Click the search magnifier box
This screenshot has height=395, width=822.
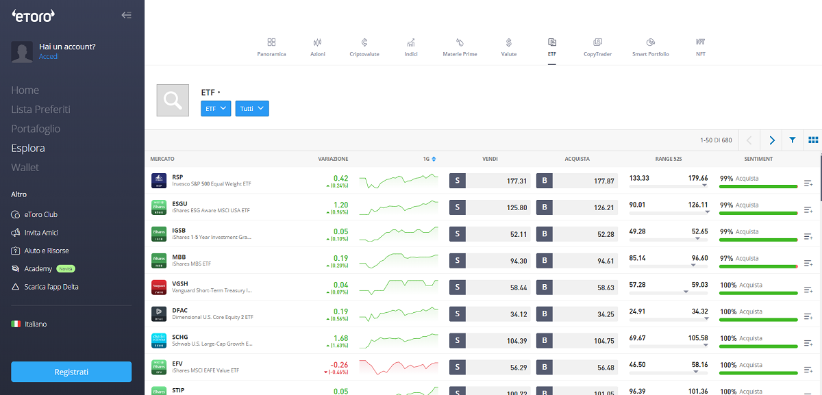click(x=173, y=101)
